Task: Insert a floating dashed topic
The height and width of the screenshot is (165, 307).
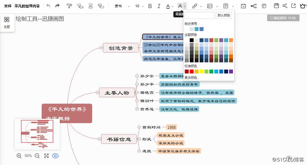Action: [x=101, y=6]
